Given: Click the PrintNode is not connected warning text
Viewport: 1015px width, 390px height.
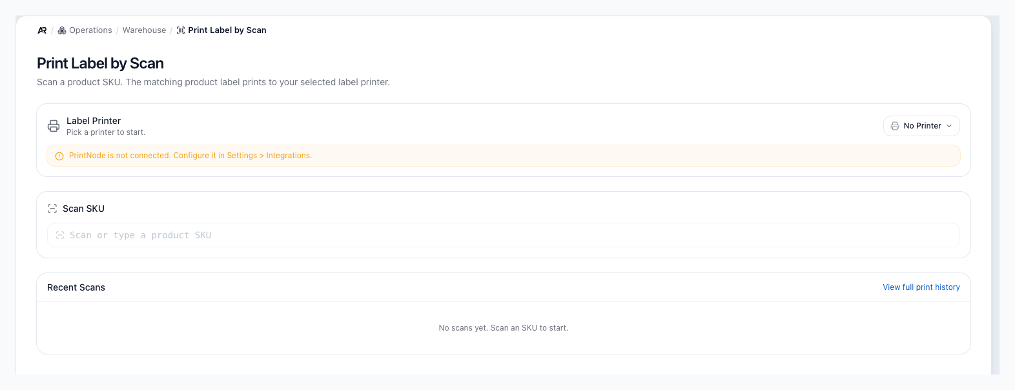Looking at the screenshot, I should click(190, 156).
